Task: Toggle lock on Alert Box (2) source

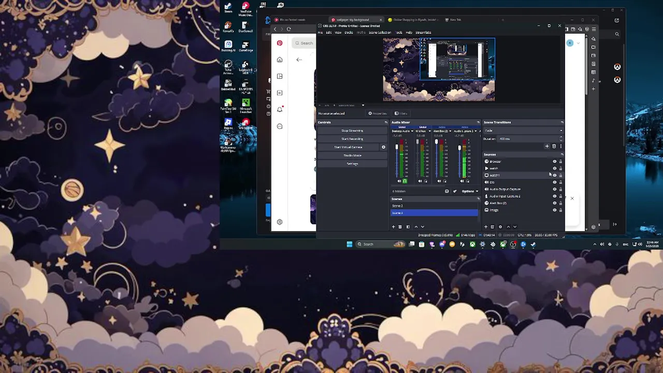Action: [560, 203]
